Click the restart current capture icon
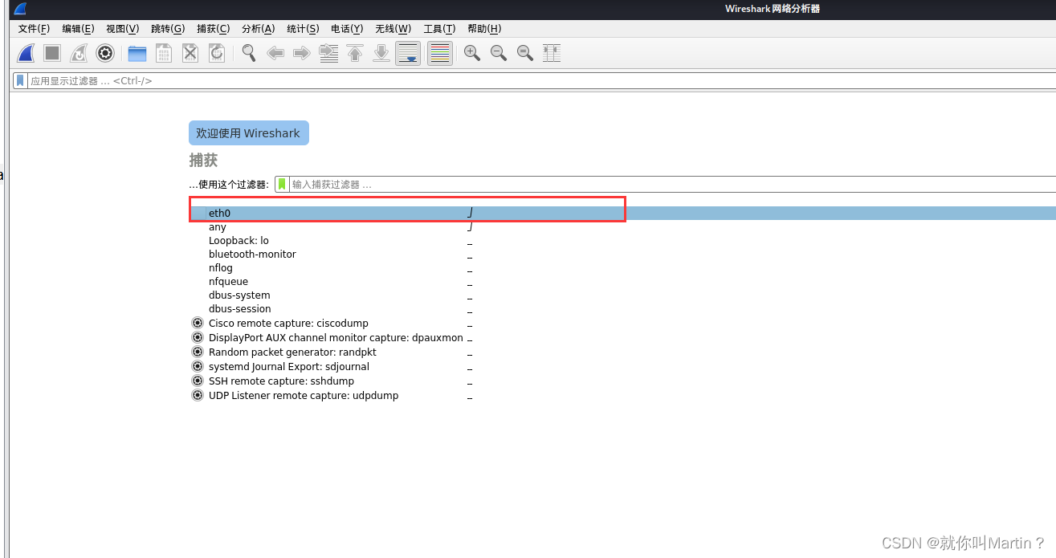Viewport: 1056px width, 558px height. click(79, 53)
